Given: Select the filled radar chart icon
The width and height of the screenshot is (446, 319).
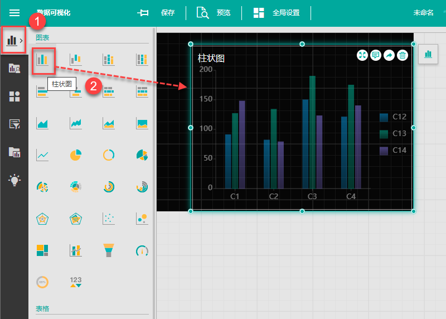Looking at the screenshot, I should tap(76, 219).
